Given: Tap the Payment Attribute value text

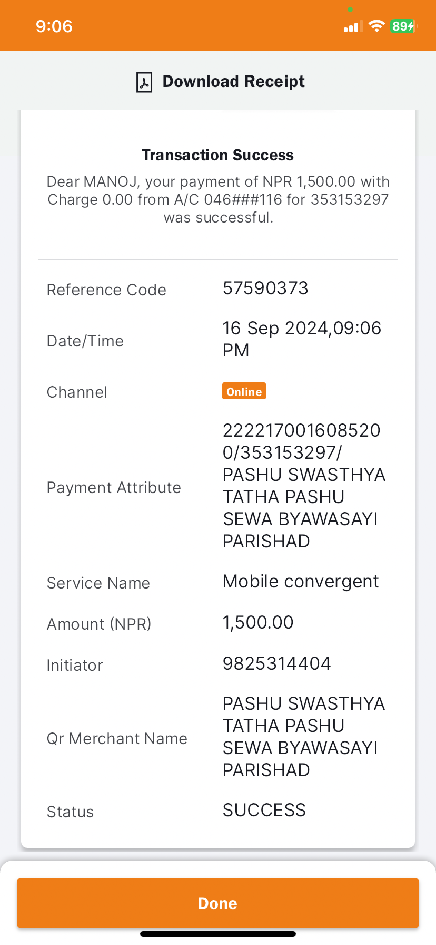Looking at the screenshot, I should pos(304,486).
